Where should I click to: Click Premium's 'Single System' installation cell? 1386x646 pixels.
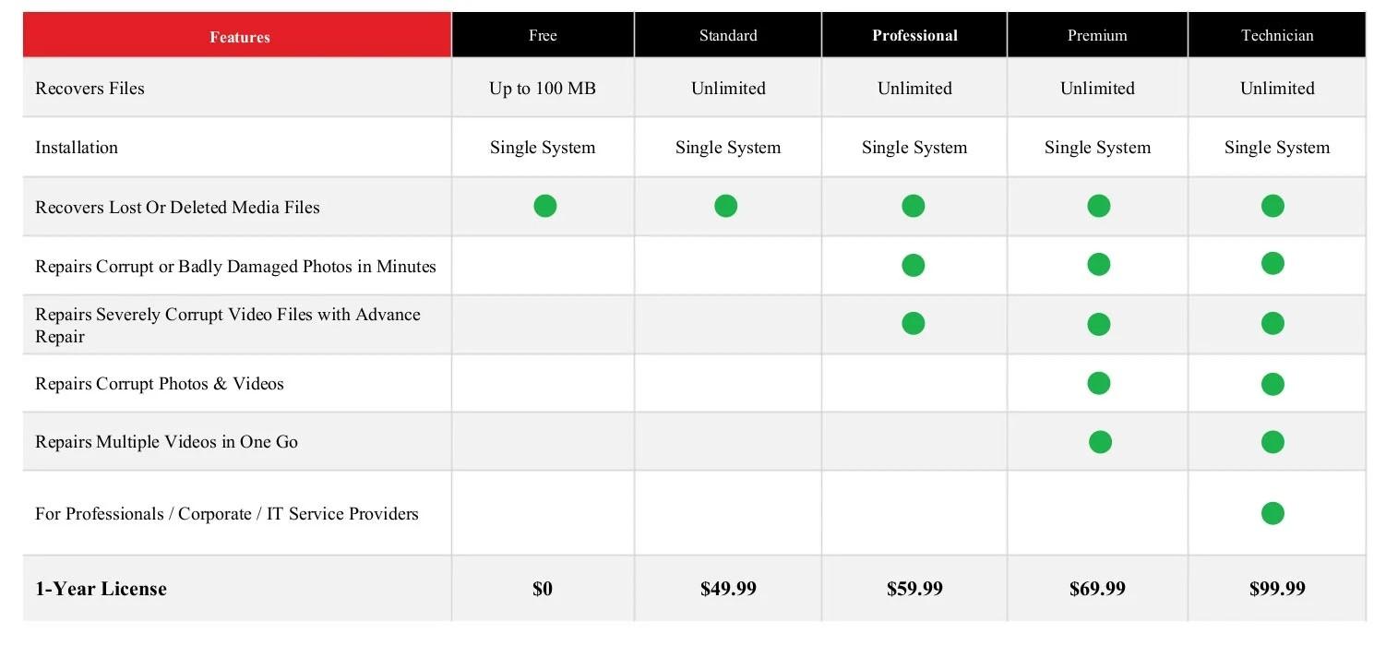[x=1097, y=148]
